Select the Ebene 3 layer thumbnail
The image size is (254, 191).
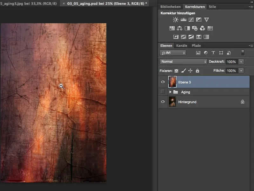(x=173, y=82)
